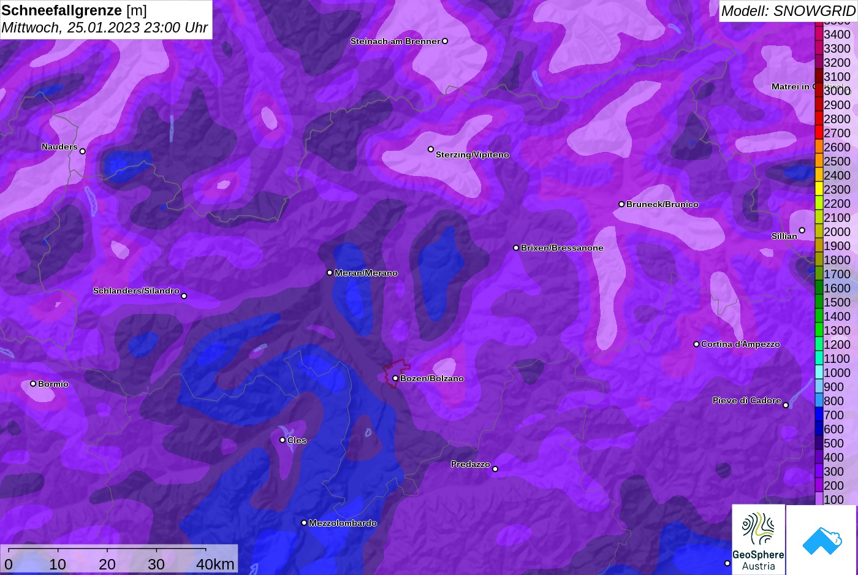
Task: Click the 'Steinach am Brenner' label text
Action: 395,41
